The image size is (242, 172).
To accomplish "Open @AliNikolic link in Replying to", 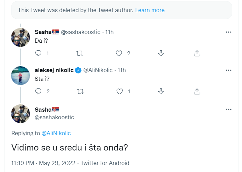I will pyautogui.click(x=56, y=133).
